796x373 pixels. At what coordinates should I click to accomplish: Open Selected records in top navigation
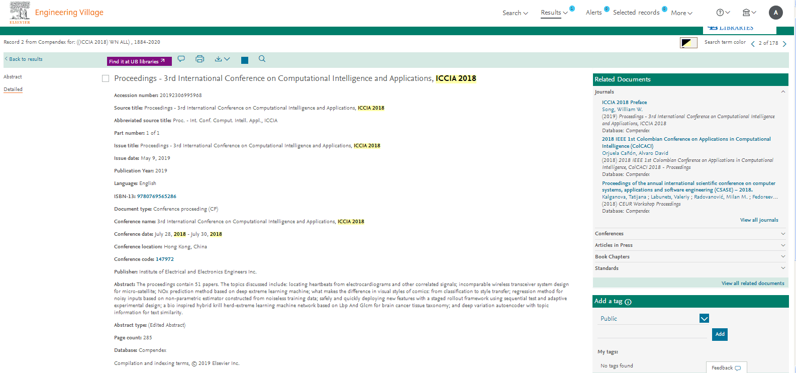636,13
